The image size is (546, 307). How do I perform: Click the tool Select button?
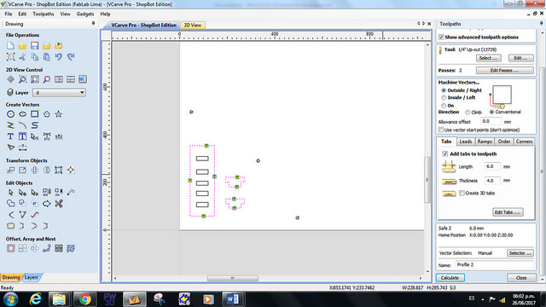(489, 58)
